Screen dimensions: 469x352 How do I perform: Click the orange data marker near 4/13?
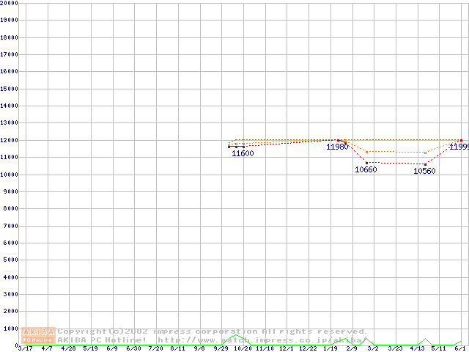425,153
